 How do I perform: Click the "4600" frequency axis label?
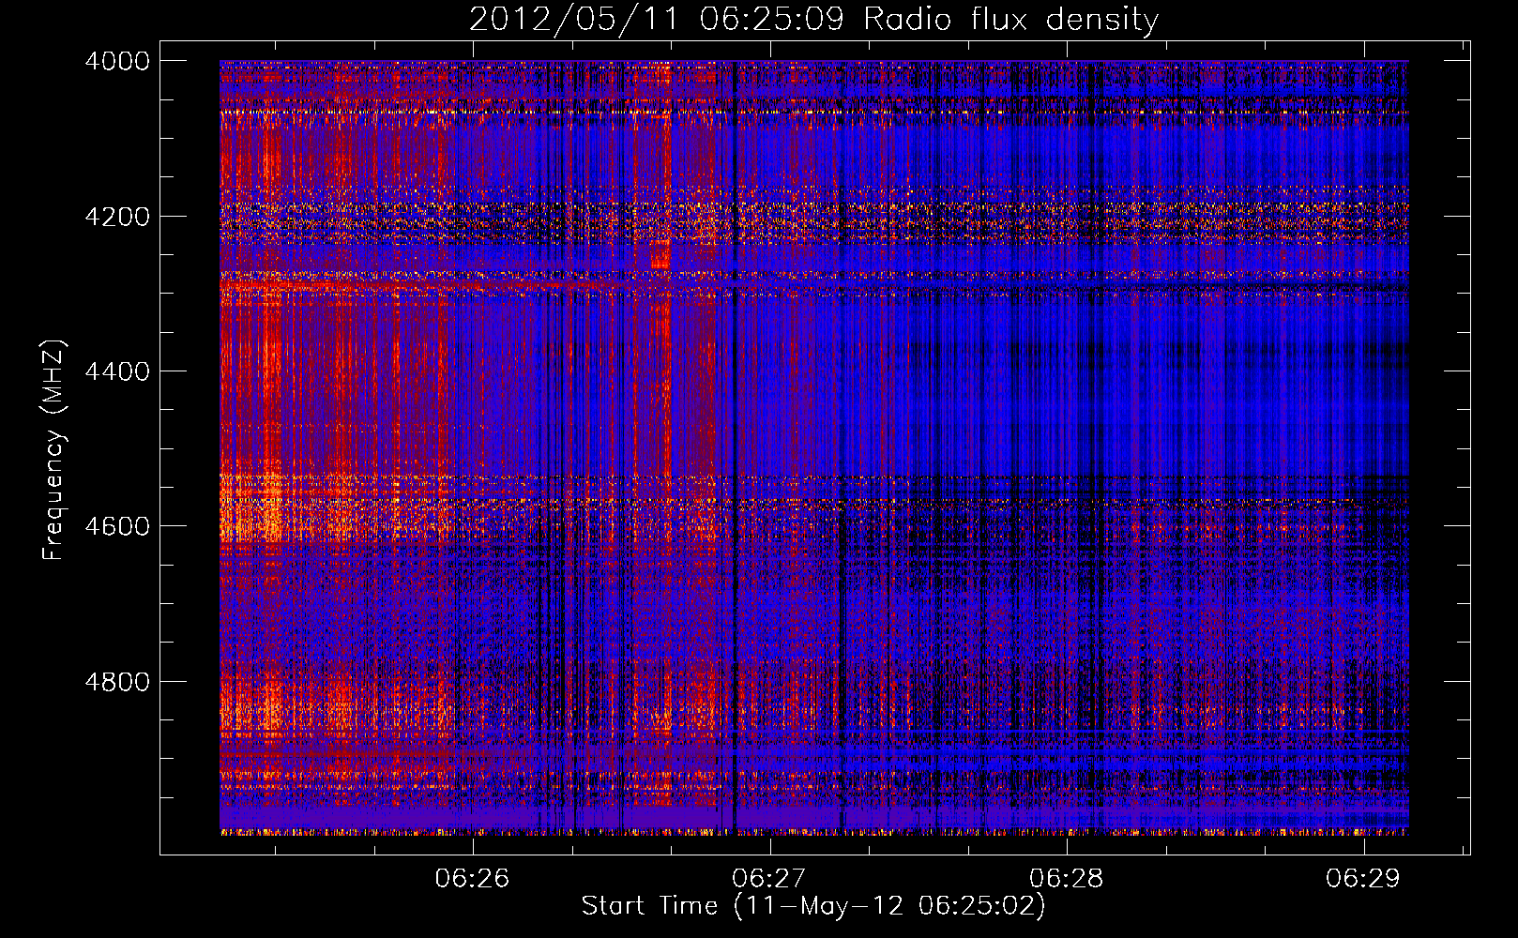(x=117, y=526)
